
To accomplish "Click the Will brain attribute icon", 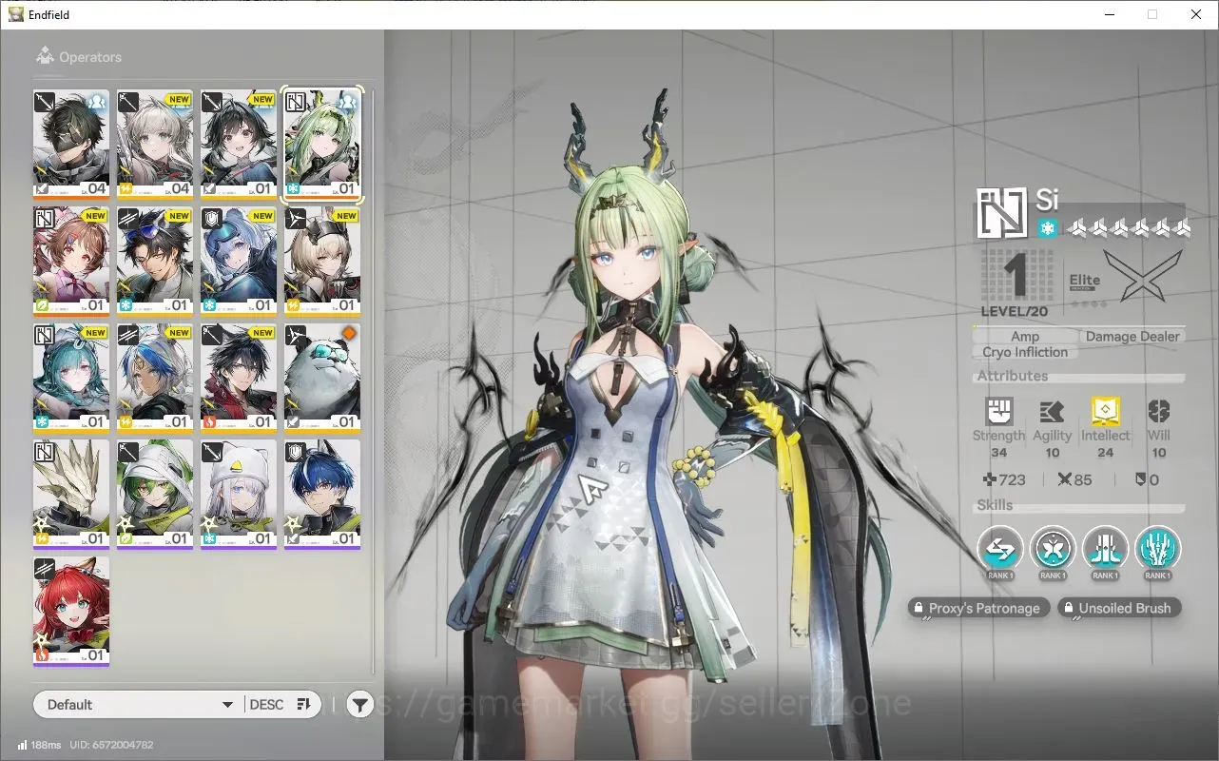I will (x=1158, y=412).
